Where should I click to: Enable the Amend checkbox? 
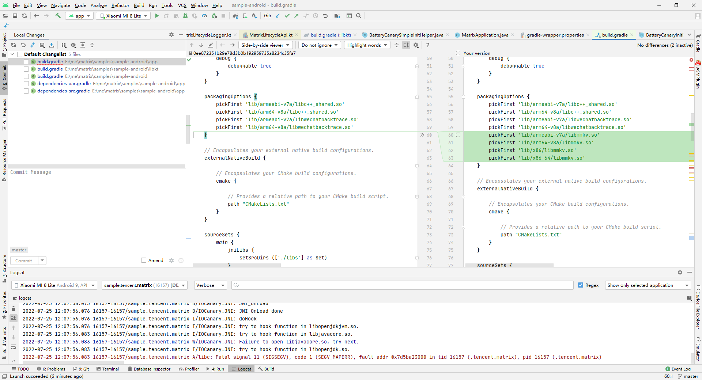(x=144, y=260)
